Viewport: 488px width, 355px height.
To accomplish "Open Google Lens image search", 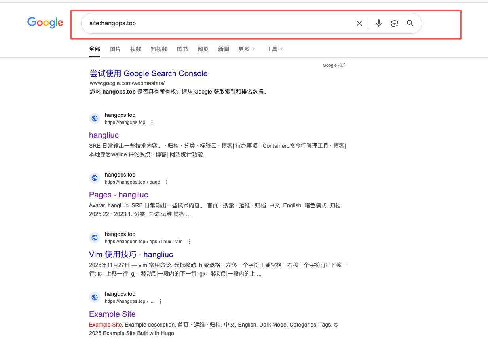I will [394, 23].
